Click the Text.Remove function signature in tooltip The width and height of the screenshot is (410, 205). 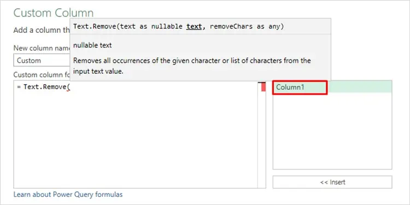pos(178,26)
